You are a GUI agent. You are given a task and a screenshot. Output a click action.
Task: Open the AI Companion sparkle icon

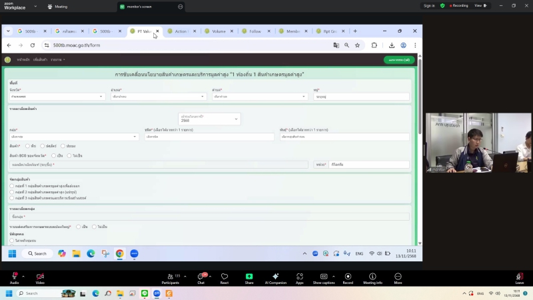275,276
